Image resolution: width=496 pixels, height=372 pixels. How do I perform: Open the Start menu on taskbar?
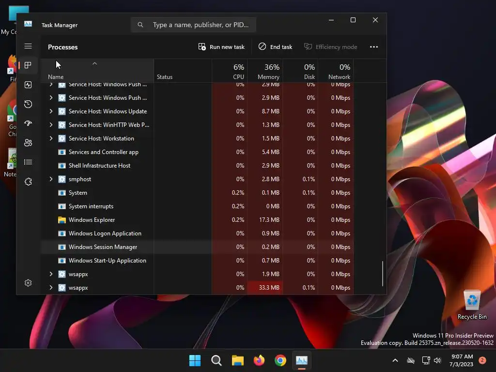point(195,360)
